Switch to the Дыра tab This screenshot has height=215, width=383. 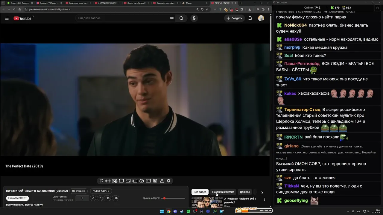[x=195, y=3]
